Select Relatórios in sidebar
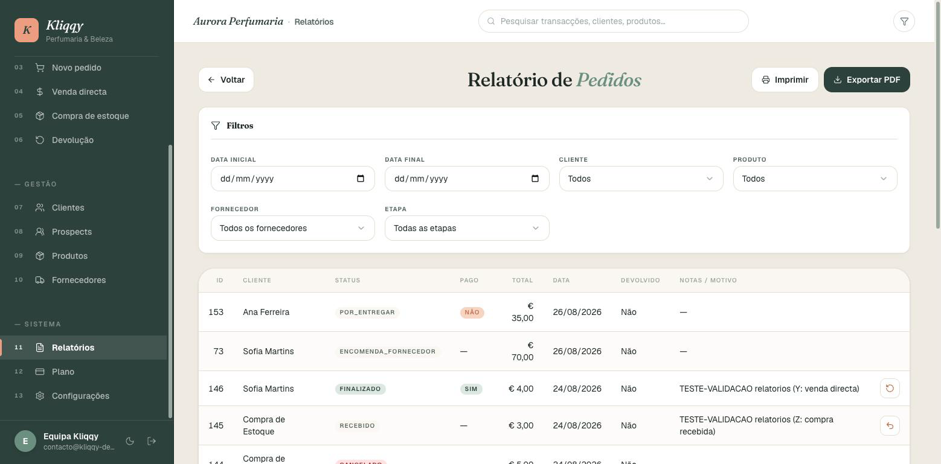 (83, 348)
